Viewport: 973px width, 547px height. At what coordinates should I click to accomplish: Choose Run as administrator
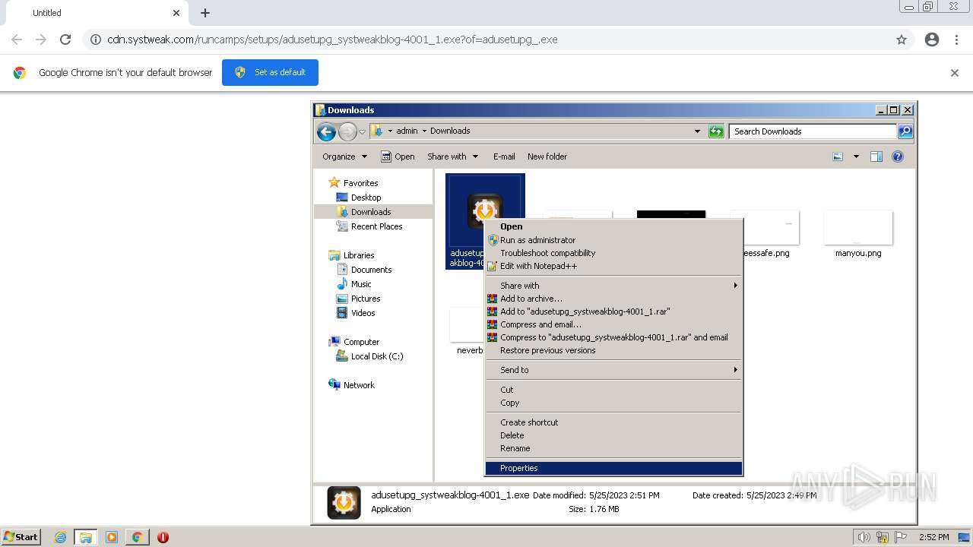click(613, 240)
